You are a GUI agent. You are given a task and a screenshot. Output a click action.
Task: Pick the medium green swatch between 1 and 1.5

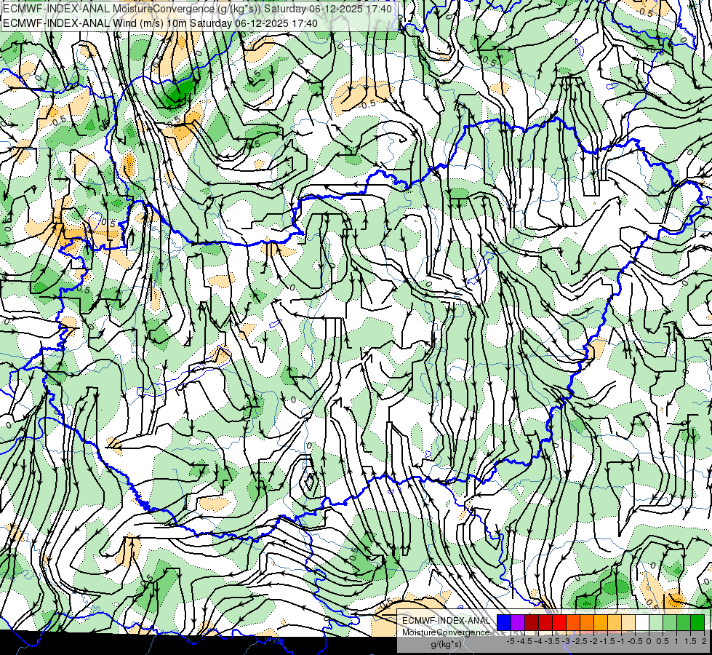684,622
